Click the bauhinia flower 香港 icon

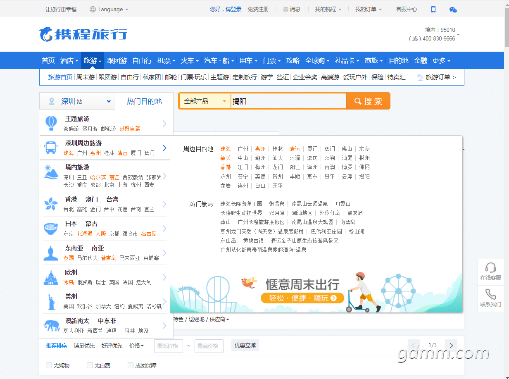(x=51, y=204)
